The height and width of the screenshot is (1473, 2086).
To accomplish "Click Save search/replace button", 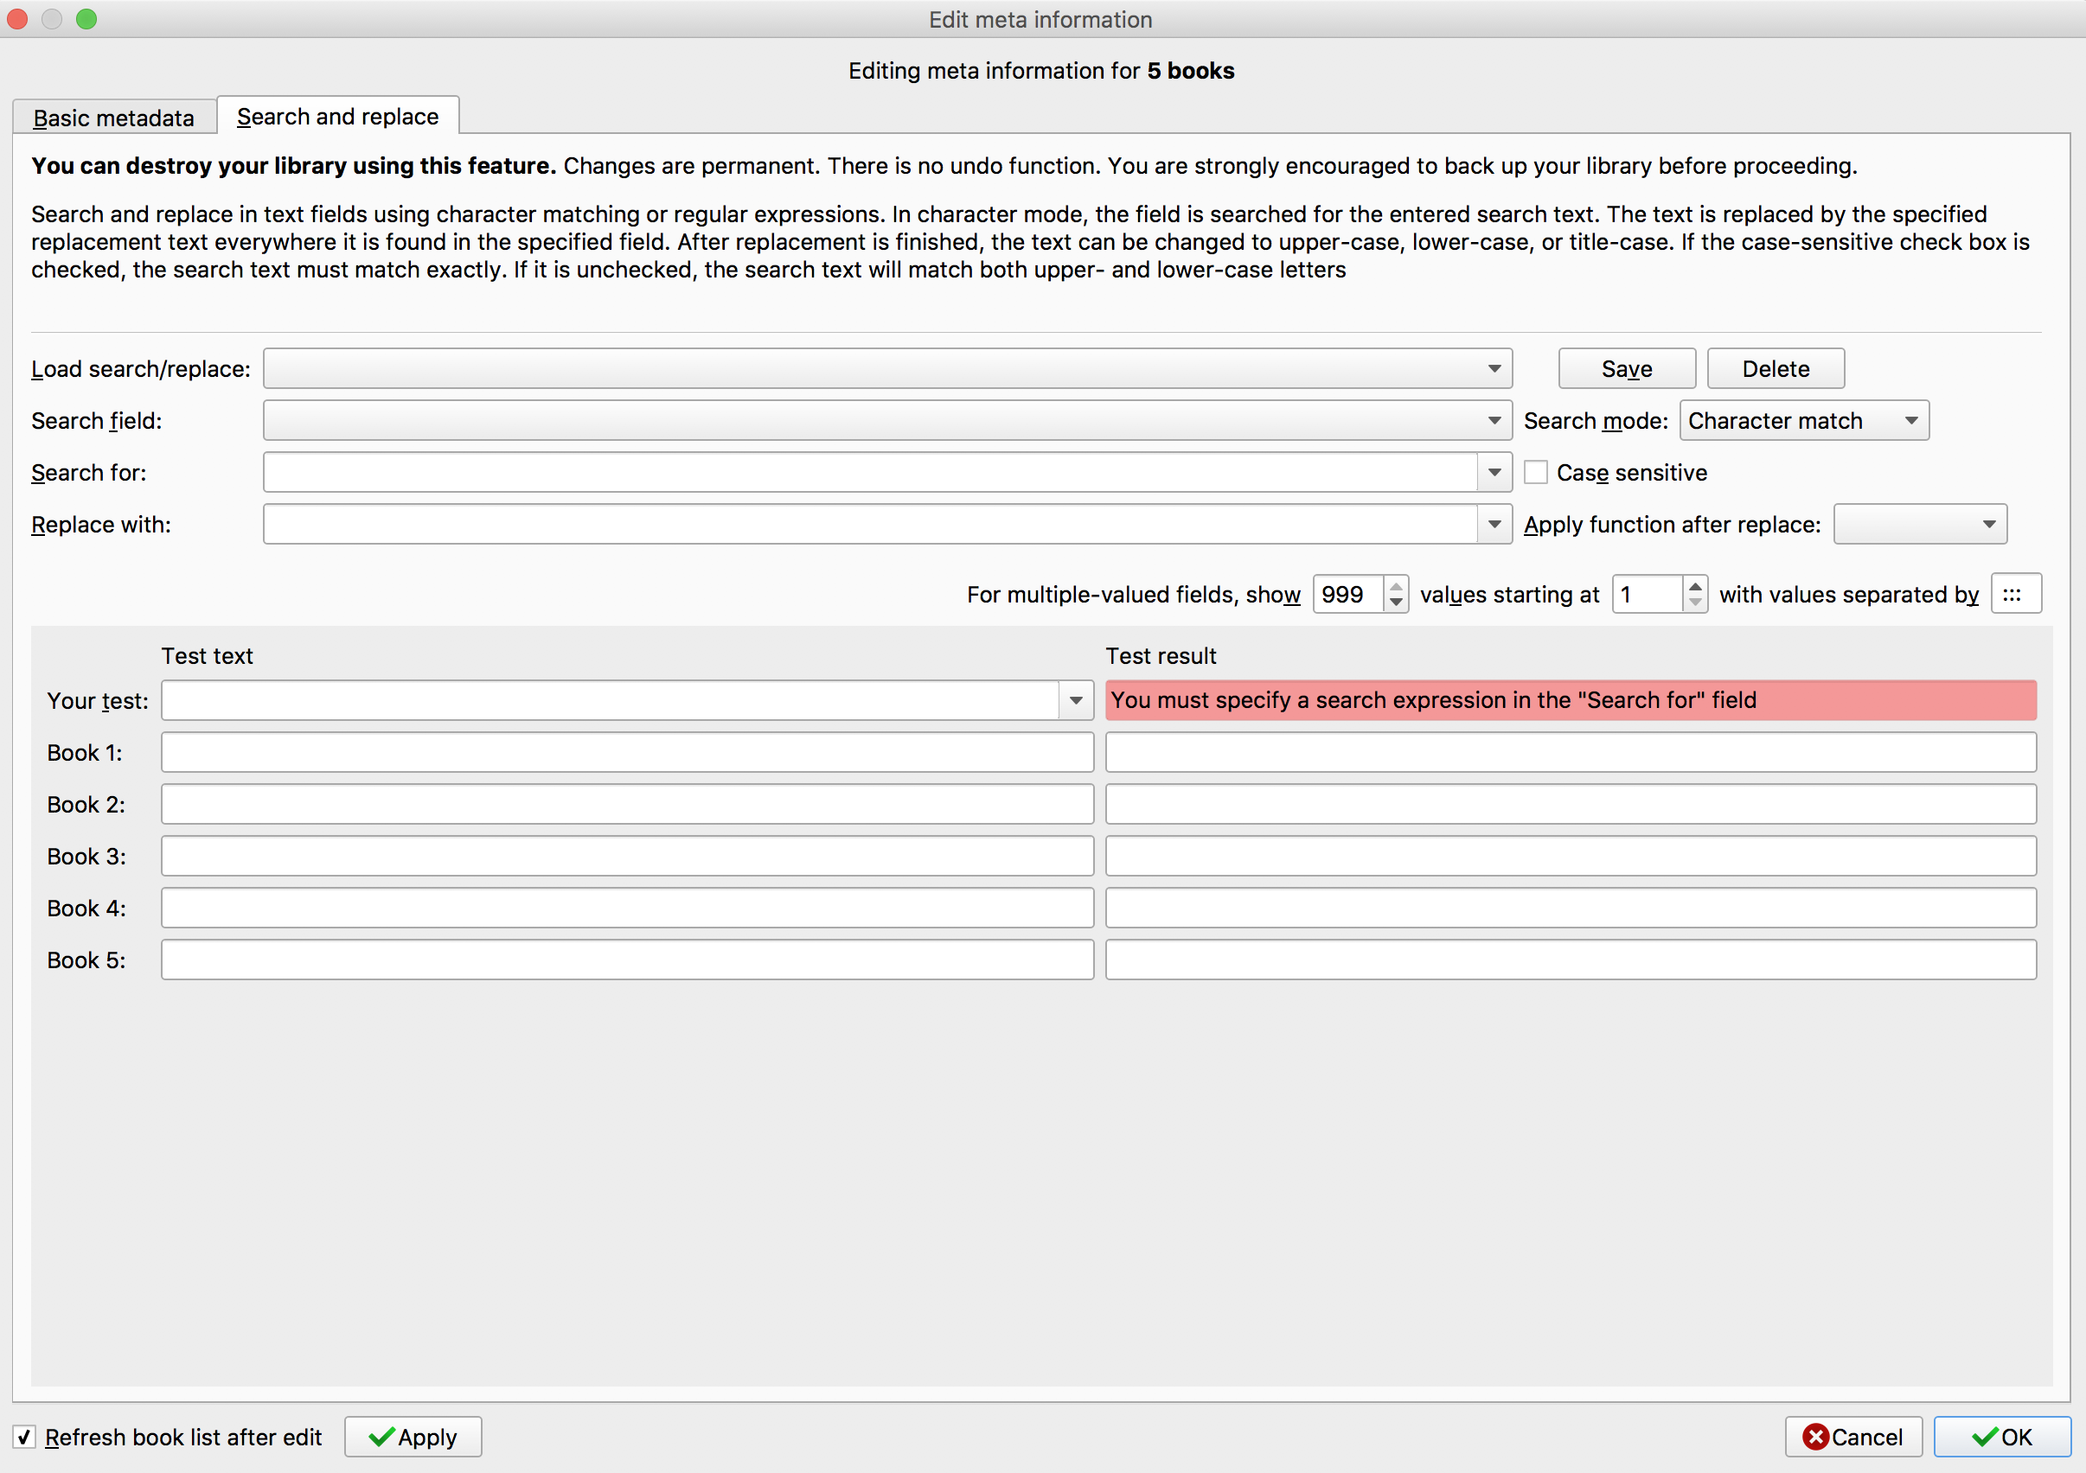I will click(x=1626, y=369).
